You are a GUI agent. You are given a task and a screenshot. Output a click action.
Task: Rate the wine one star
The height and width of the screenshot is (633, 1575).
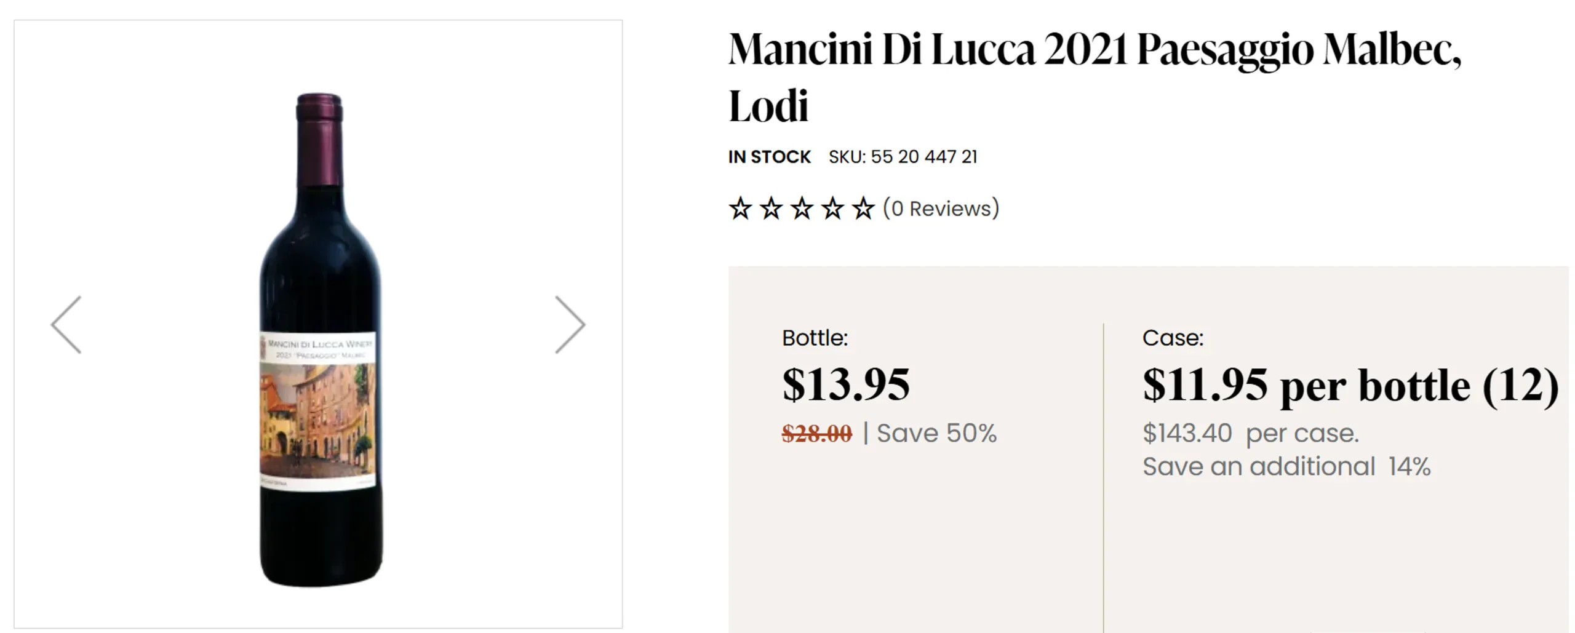(740, 209)
